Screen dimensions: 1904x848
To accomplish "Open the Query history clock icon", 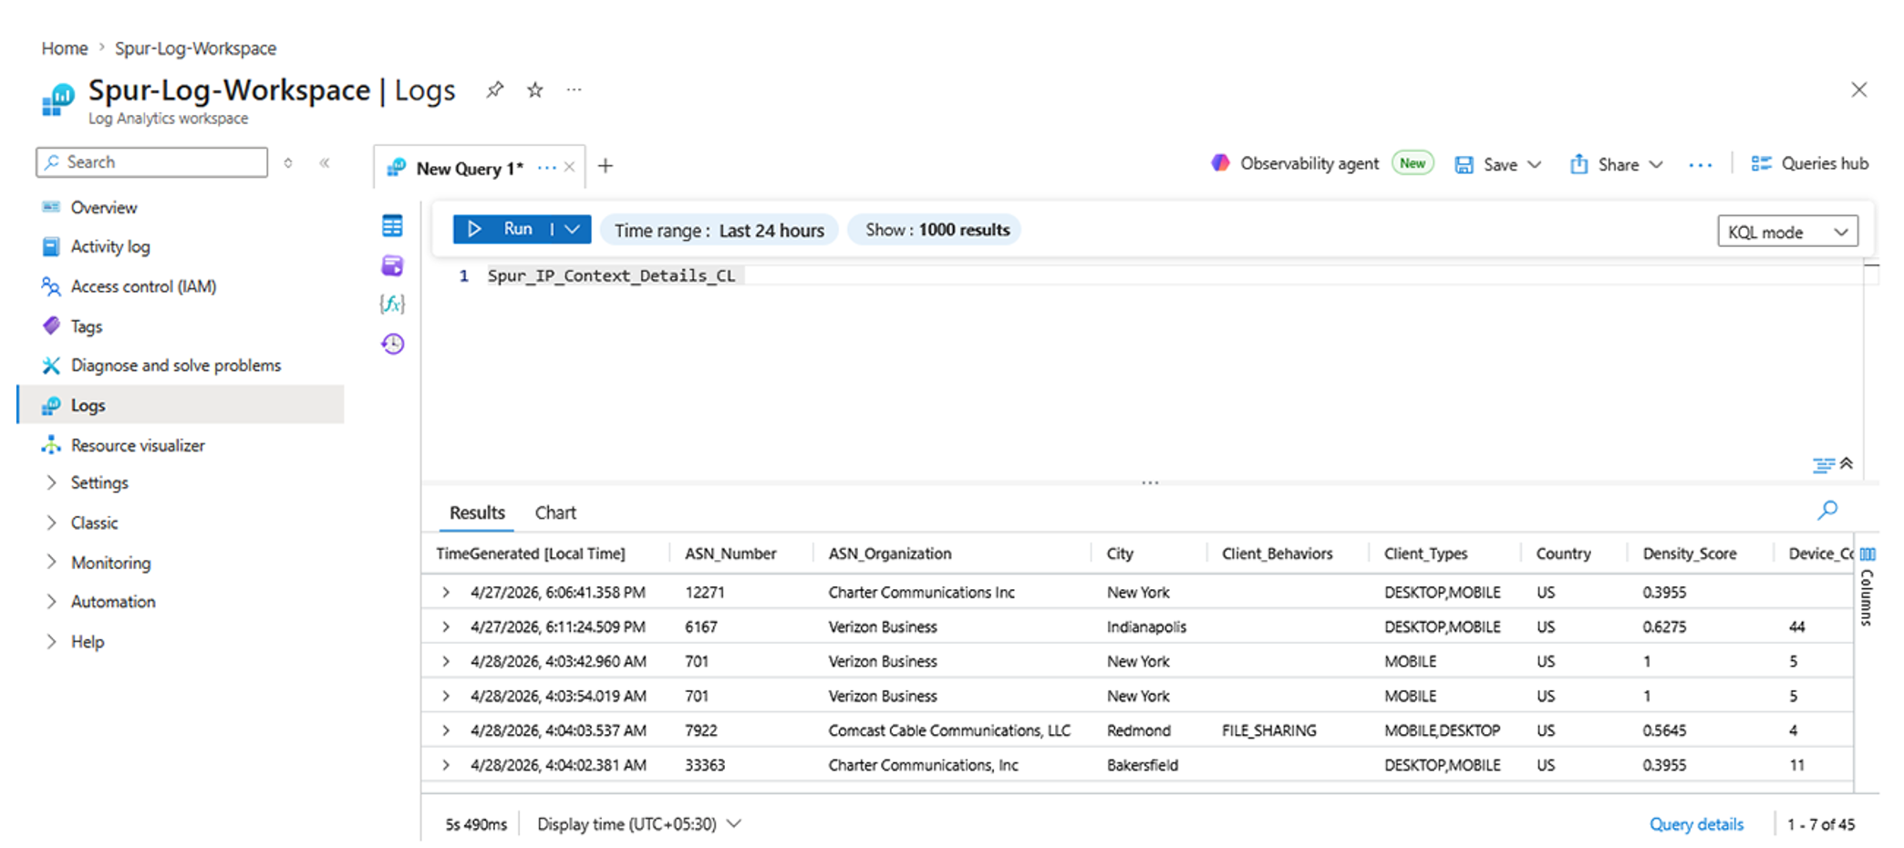I will (392, 344).
